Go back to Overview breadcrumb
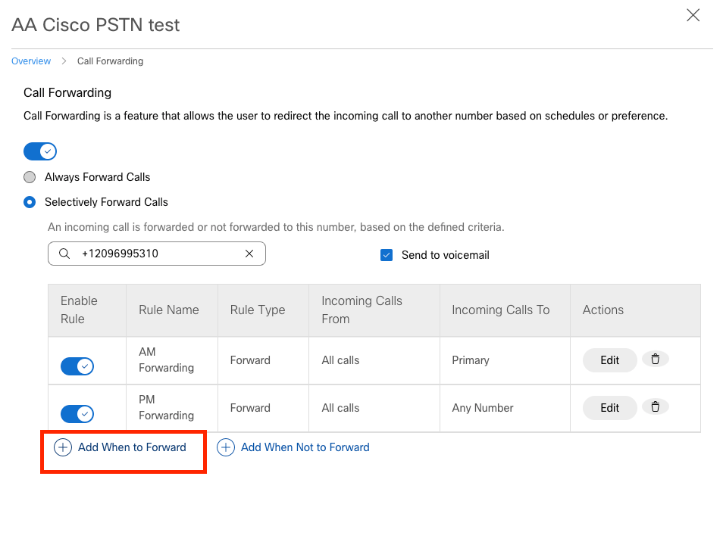 click(31, 61)
